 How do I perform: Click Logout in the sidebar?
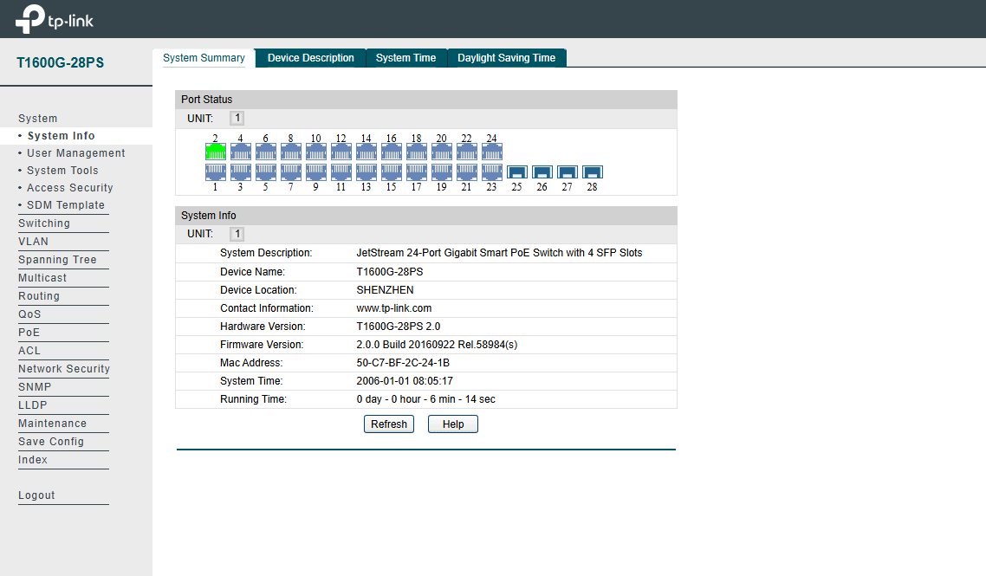[x=36, y=495]
